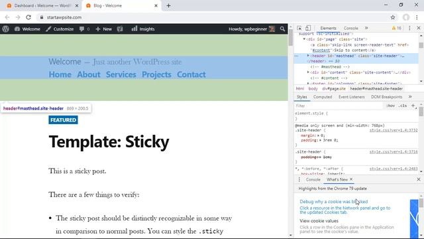Image resolution: width=424 pixels, height=239 pixels.
Task: Click the styles Filter input field
Action: [339, 106]
